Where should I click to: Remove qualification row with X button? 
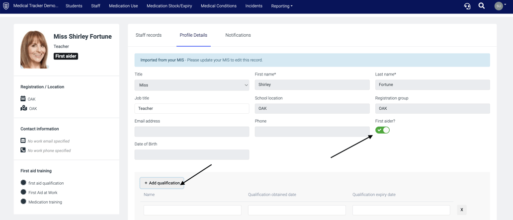click(462, 210)
